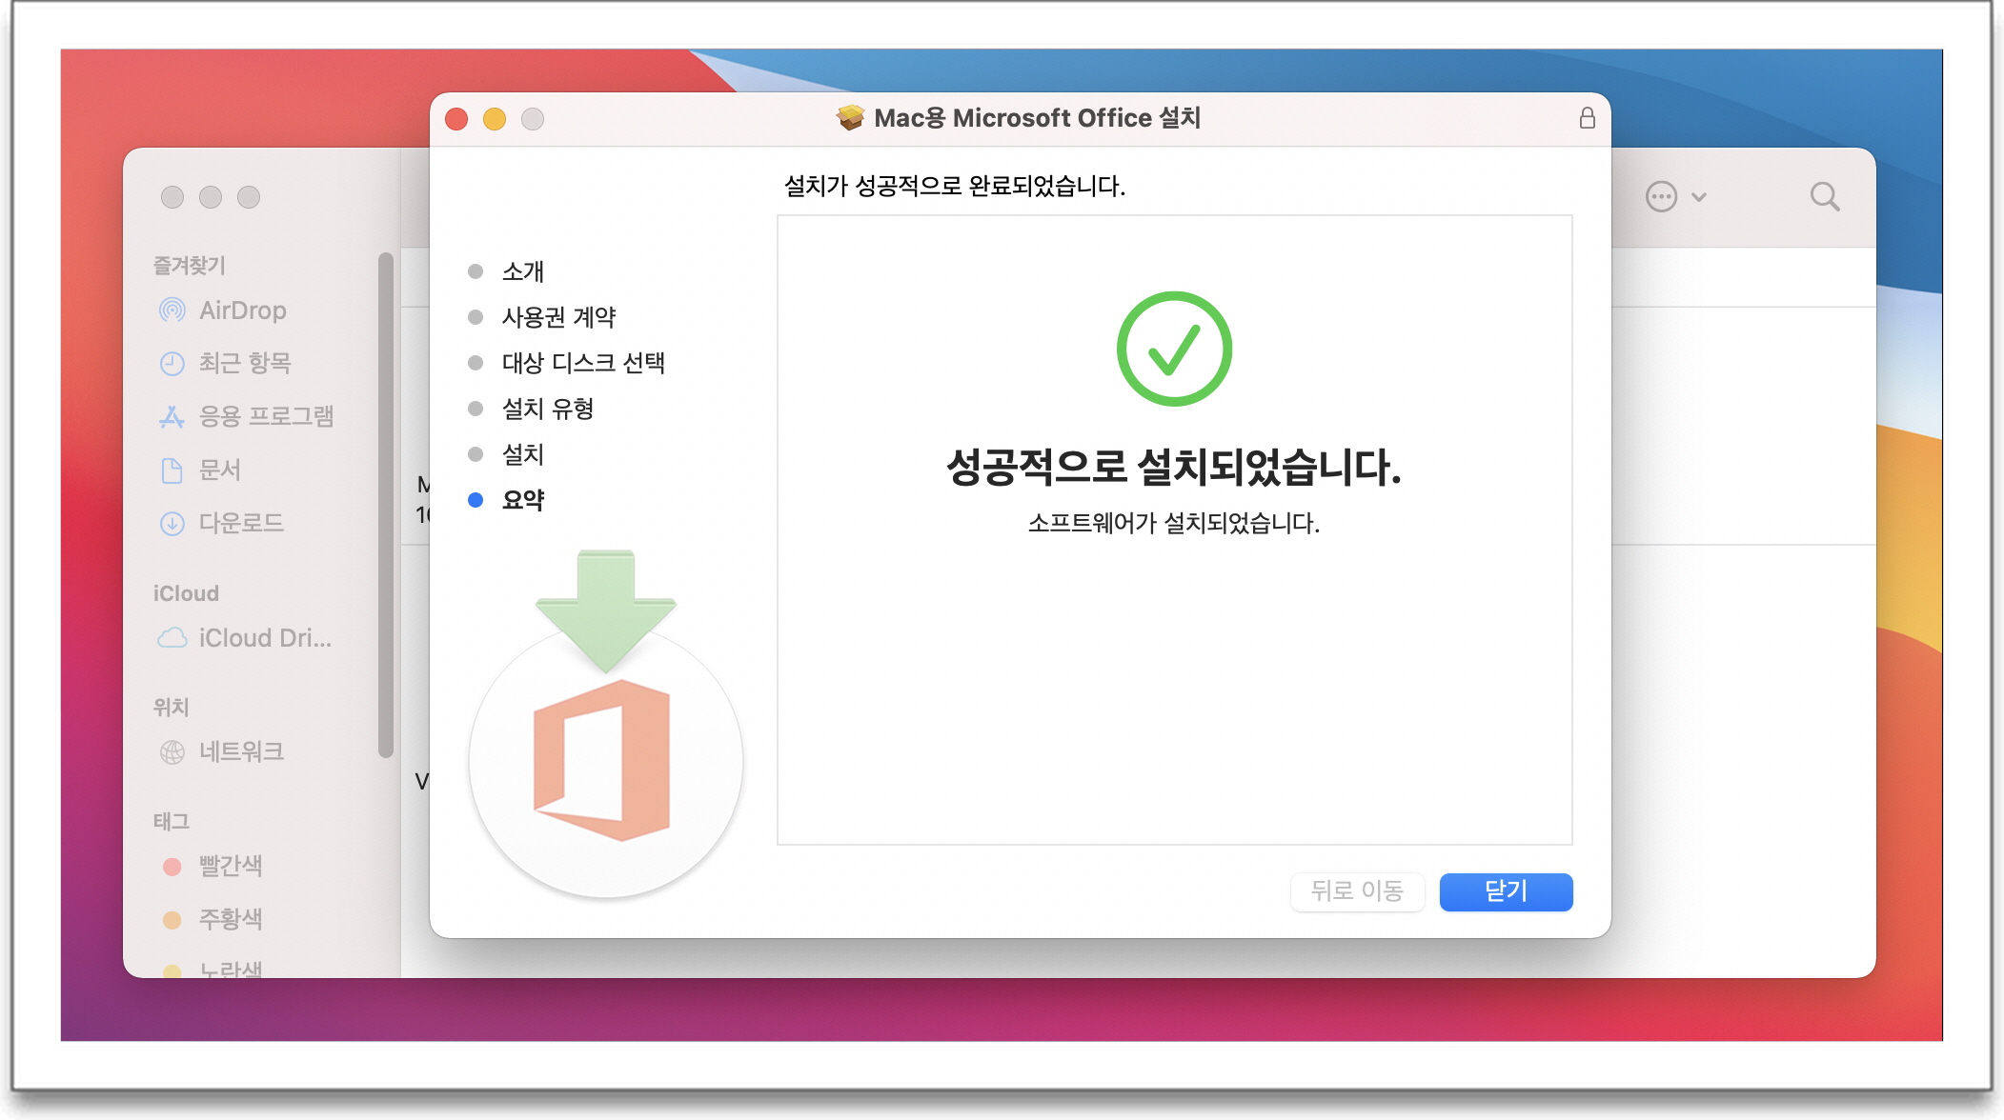Select the 설치 step in installer sidebar
This screenshot has width=2004, height=1120.
523,454
